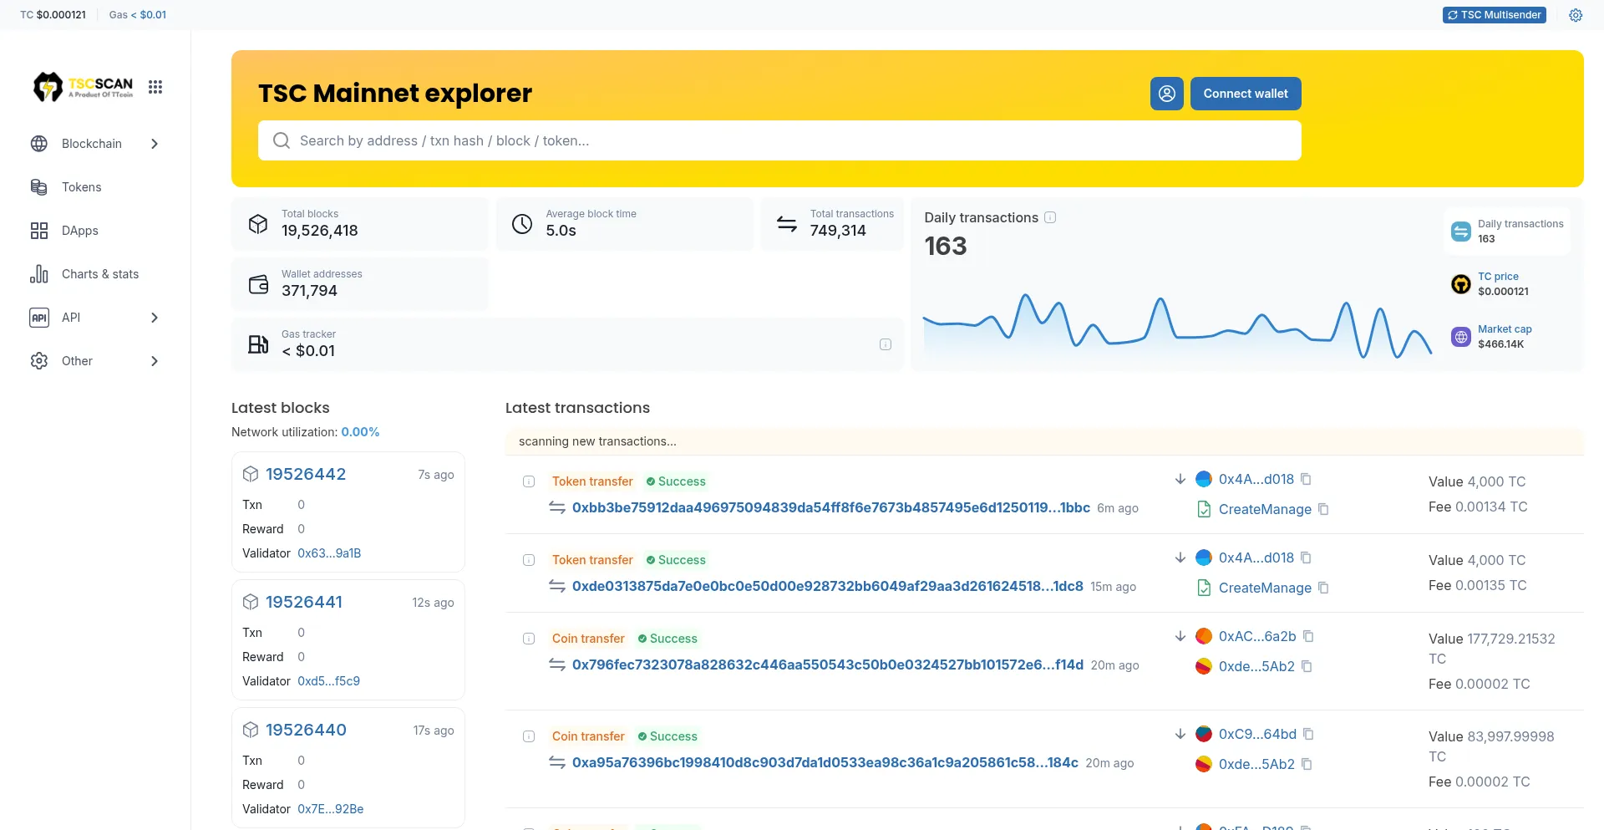This screenshot has height=830, width=1604.
Task: Copy CreateManage address in the 15m ago transaction
Action: click(x=1324, y=588)
